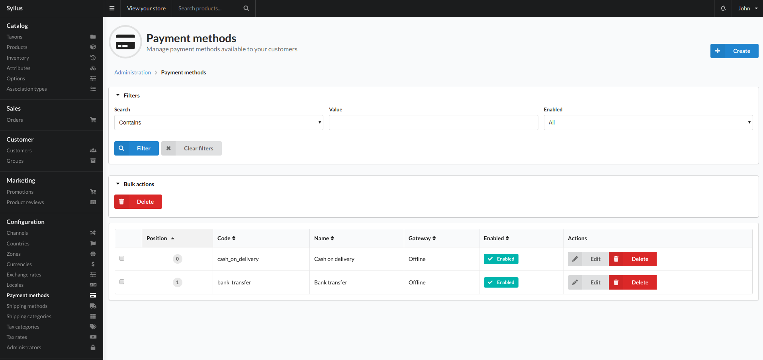The height and width of the screenshot is (360, 763).
Task: Collapse the Filters section
Action: coord(128,95)
